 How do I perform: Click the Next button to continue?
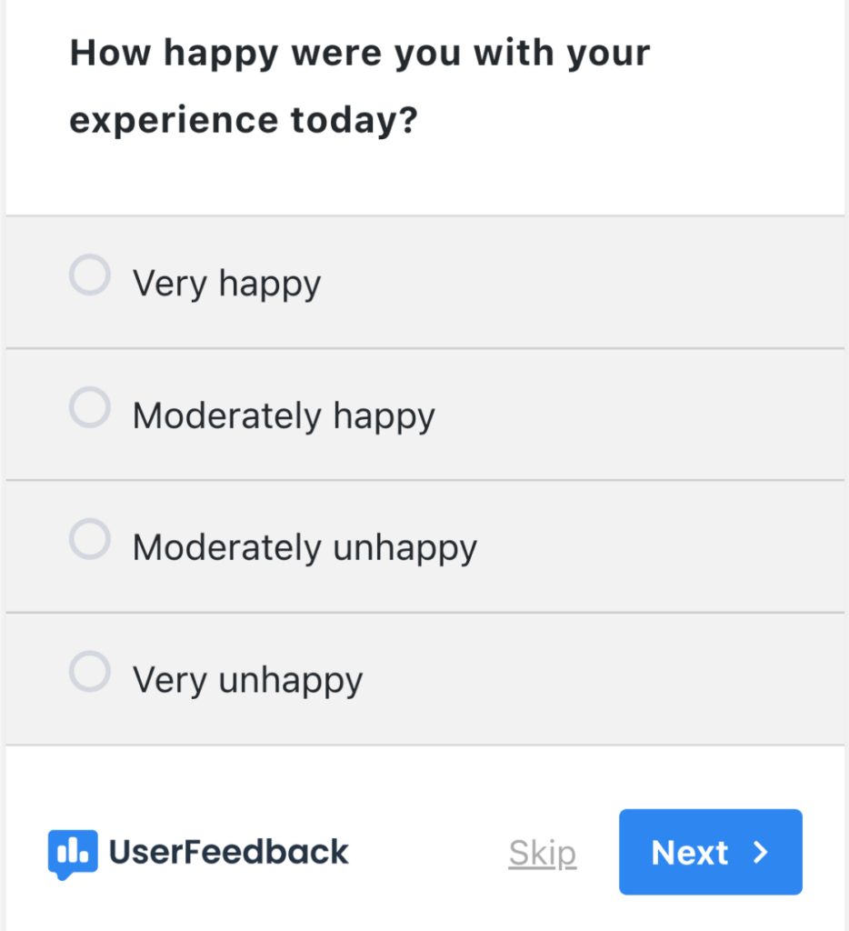pyautogui.click(x=710, y=852)
